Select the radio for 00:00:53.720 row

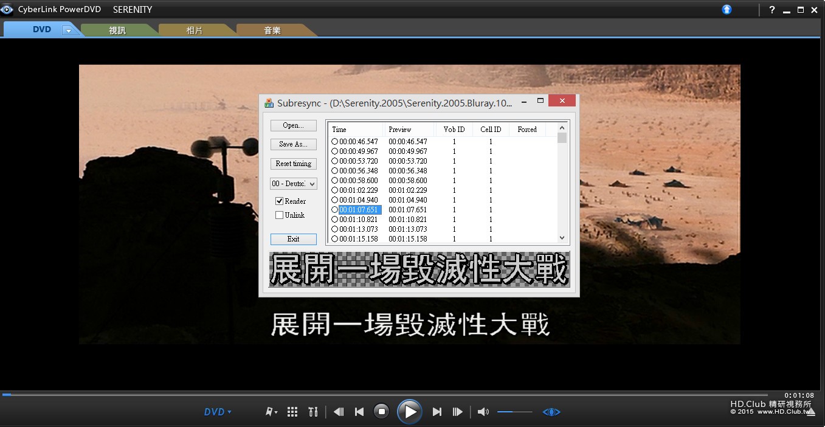(x=334, y=161)
